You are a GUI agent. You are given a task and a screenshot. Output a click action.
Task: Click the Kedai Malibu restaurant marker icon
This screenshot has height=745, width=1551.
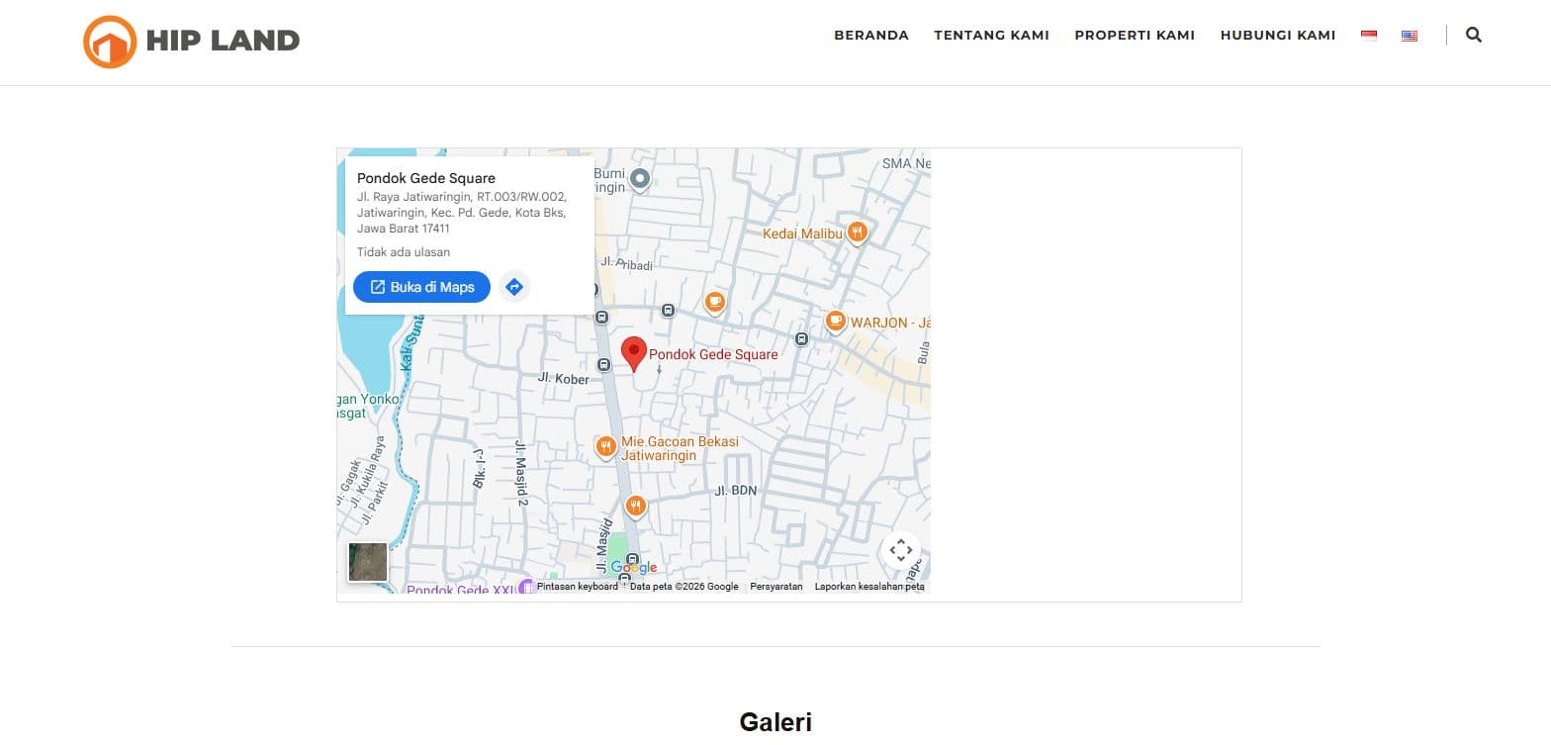click(857, 233)
